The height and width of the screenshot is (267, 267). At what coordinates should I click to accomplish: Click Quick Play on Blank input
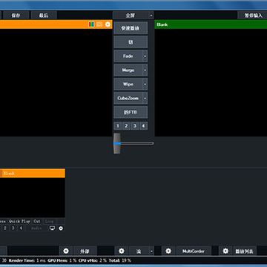point(19,221)
